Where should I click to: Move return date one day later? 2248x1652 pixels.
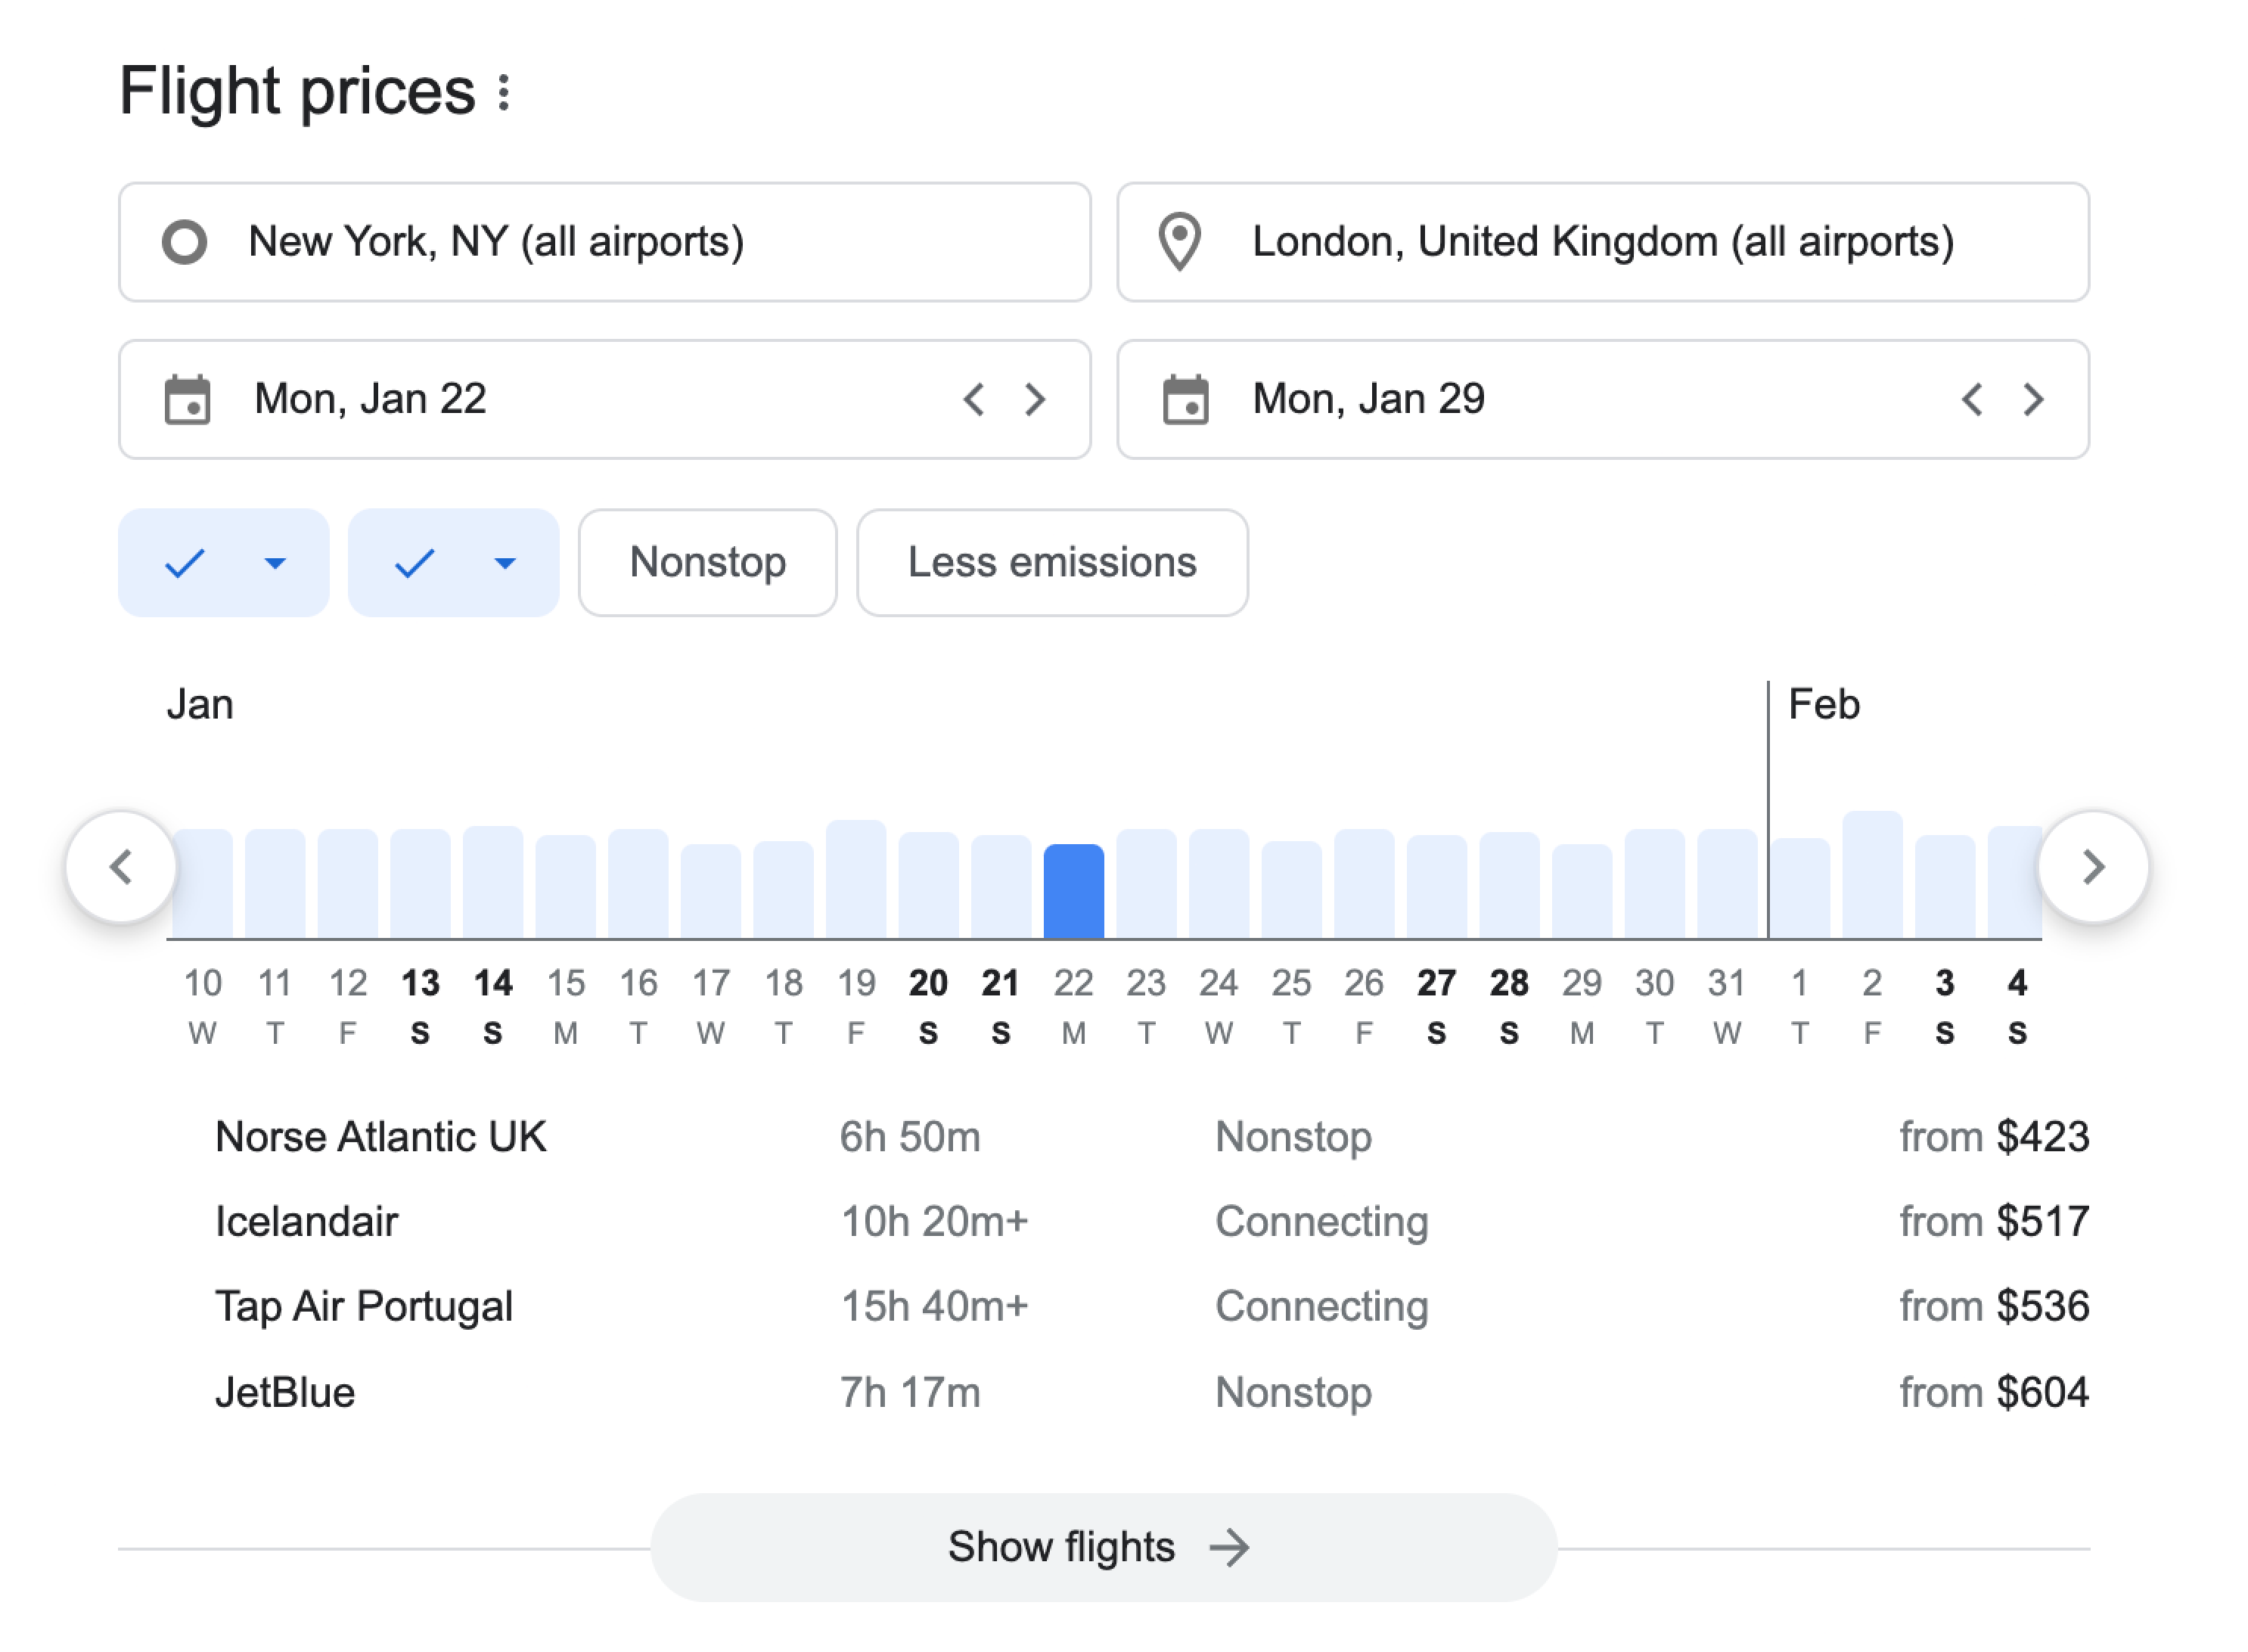[2033, 400]
